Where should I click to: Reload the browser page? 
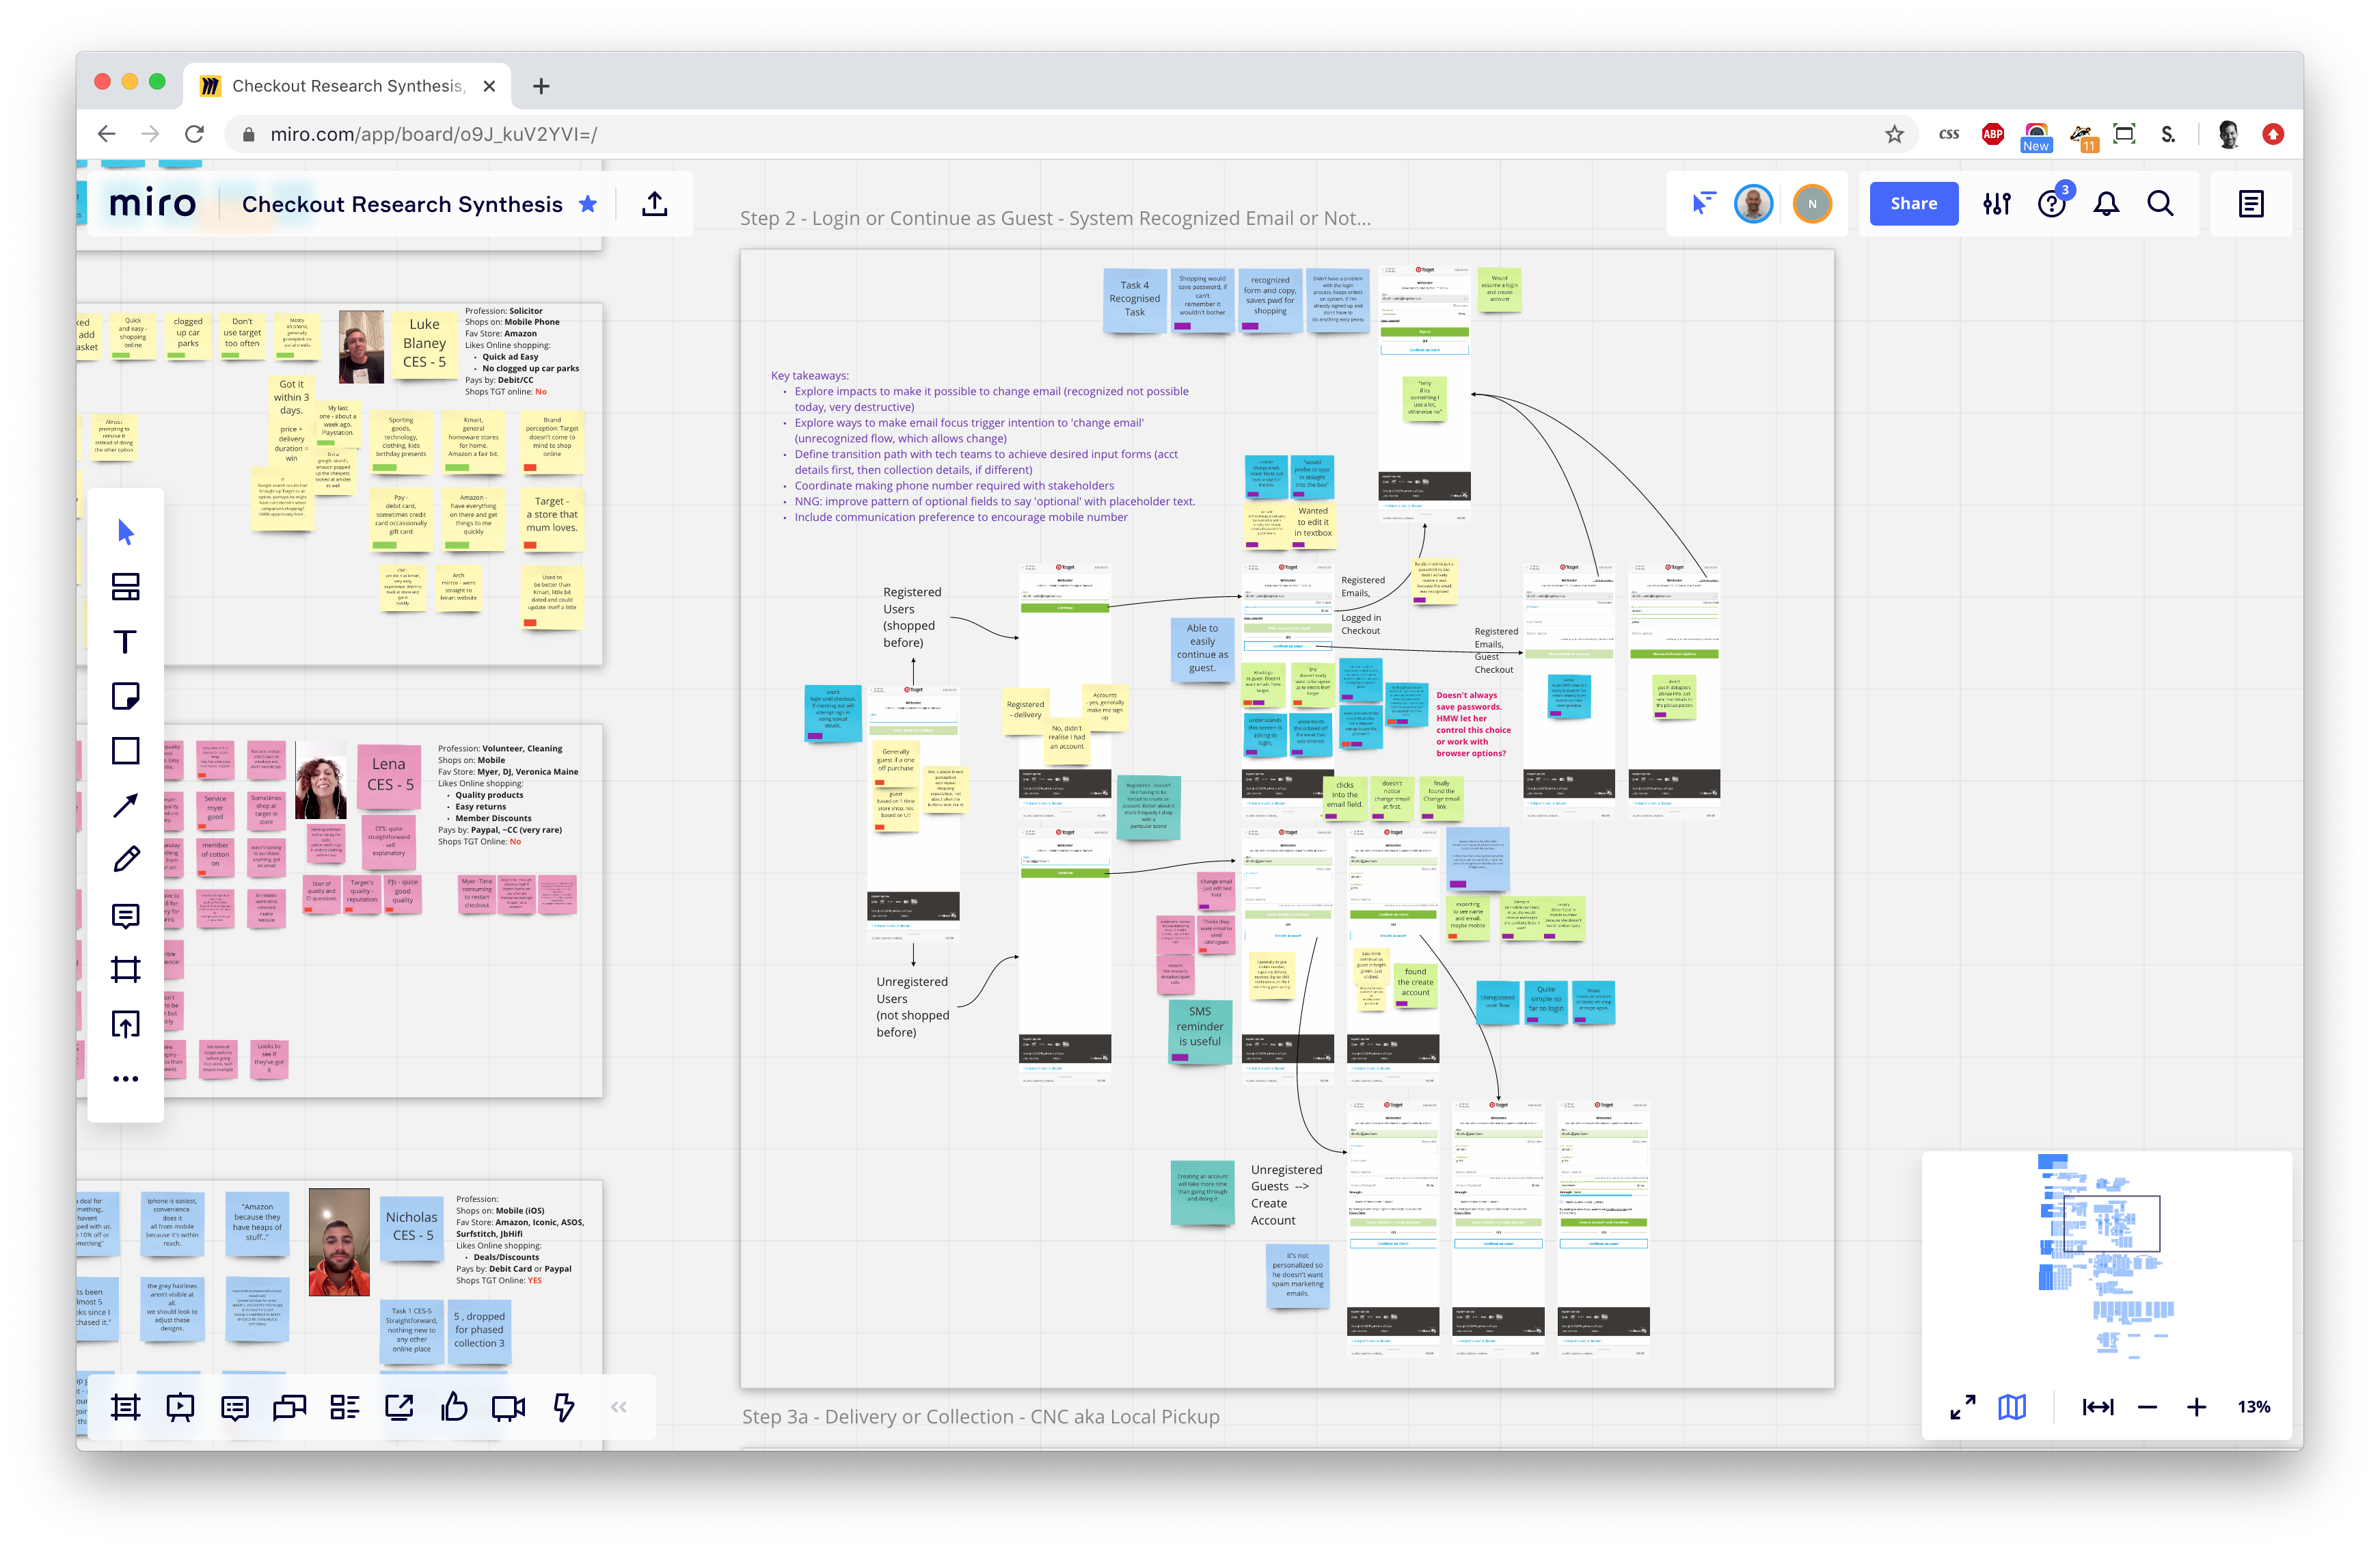tap(194, 134)
